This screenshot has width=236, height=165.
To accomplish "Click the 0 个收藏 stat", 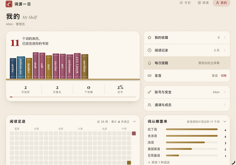I will point(89,90).
